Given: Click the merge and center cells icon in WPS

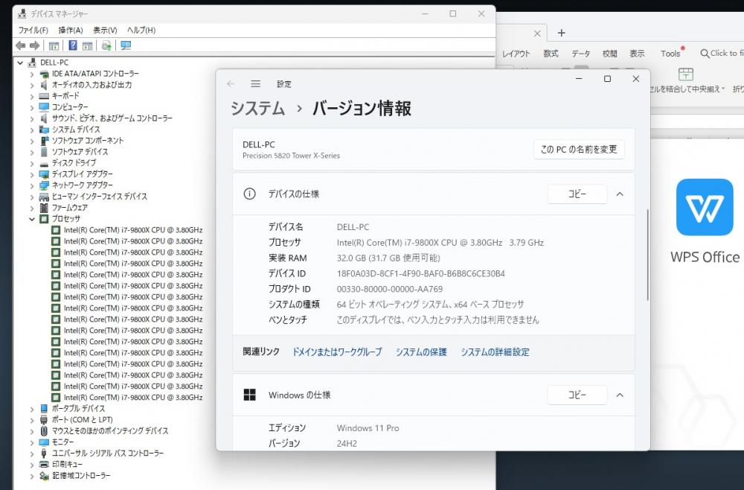Looking at the screenshot, I should point(686,74).
